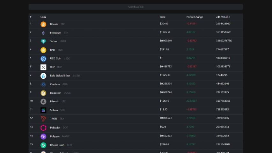Click the Price column header
This screenshot has width=272, height=153.
coord(163,17)
